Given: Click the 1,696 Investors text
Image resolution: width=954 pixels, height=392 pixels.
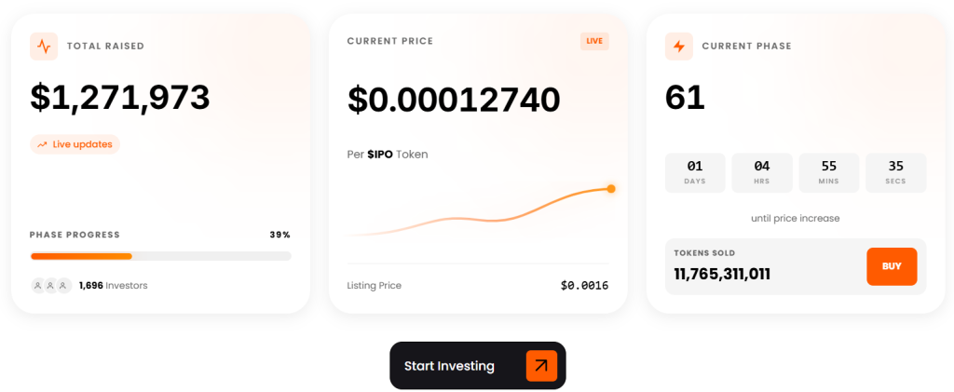Looking at the screenshot, I should pyautogui.click(x=113, y=286).
